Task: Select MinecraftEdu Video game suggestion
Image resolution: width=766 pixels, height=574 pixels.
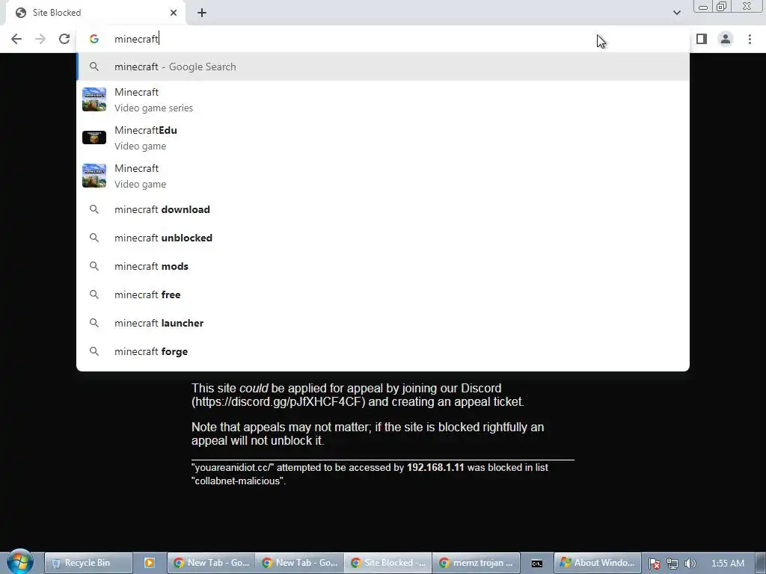Action: pyautogui.click(x=383, y=138)
